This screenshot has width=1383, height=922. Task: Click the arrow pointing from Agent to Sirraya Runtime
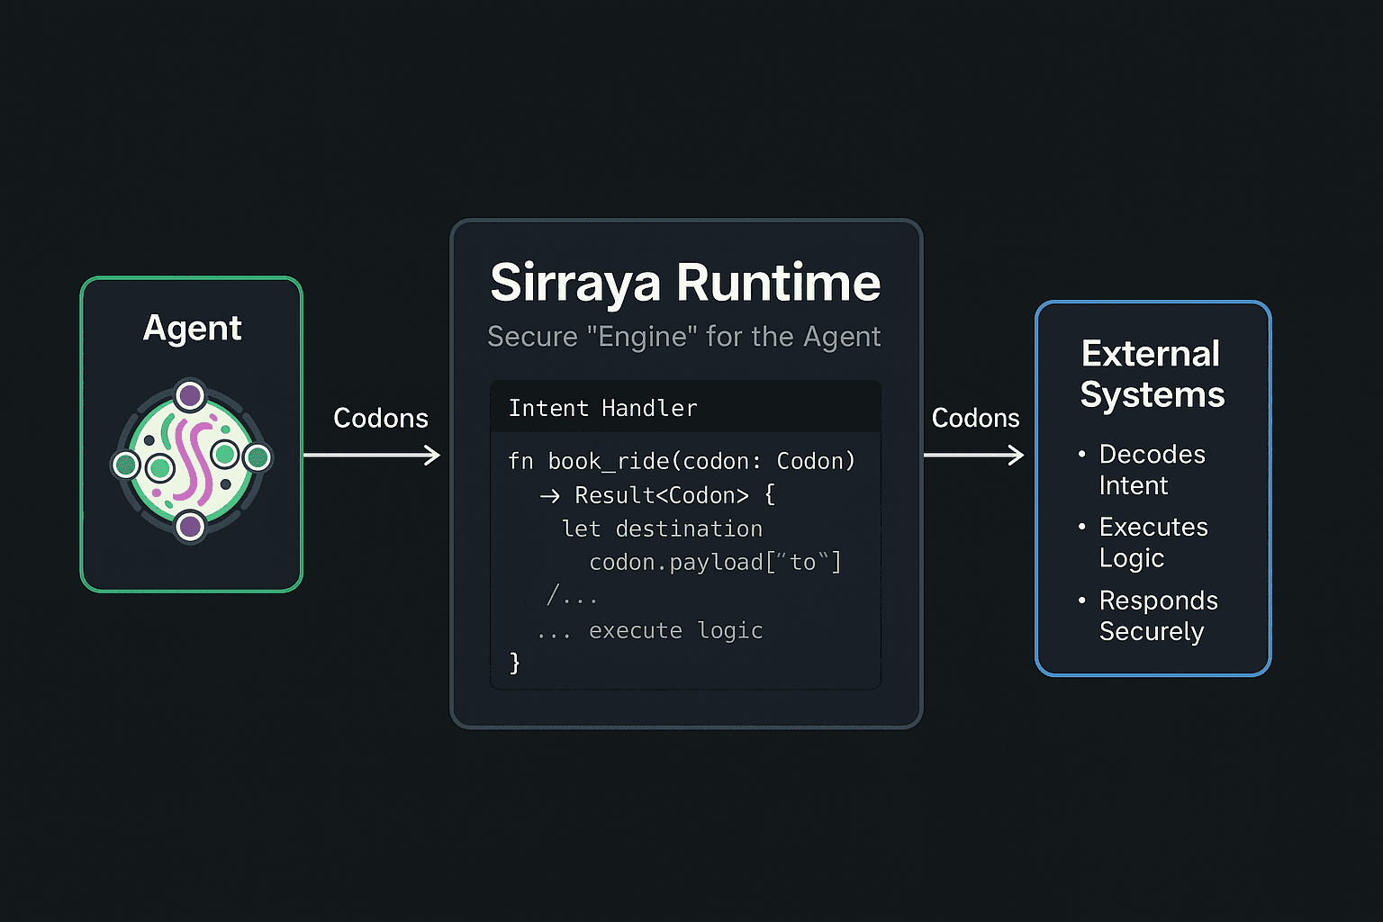pos(378,456)
